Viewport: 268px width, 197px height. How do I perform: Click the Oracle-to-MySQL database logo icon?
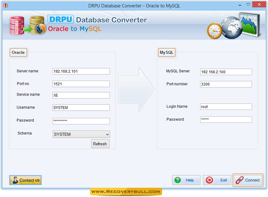click(28, 25)
